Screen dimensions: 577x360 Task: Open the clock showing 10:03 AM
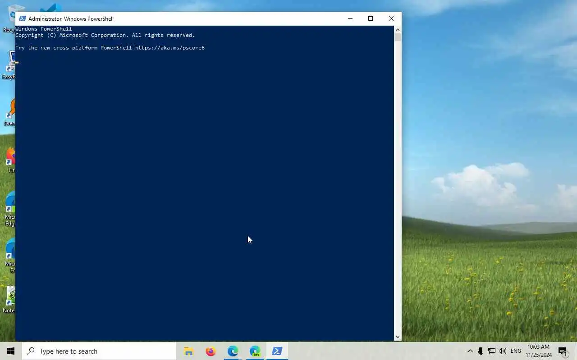point(538,351)
